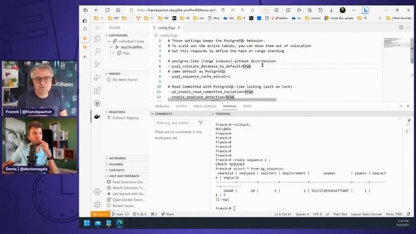Click Connect Registry link
416x234 pixels.
[x=126, y=118]
